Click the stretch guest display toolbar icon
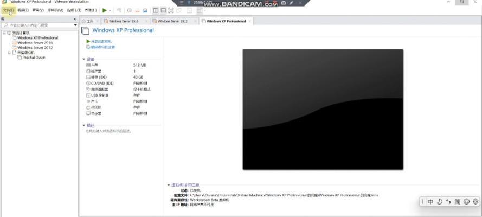The width and height of the screenshot is (482, 217). click(199, 10)
